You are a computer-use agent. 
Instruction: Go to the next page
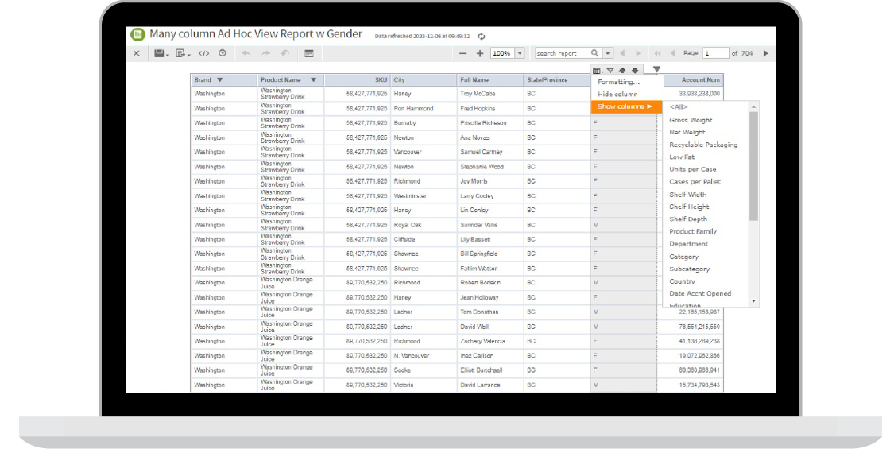(766, 53)
